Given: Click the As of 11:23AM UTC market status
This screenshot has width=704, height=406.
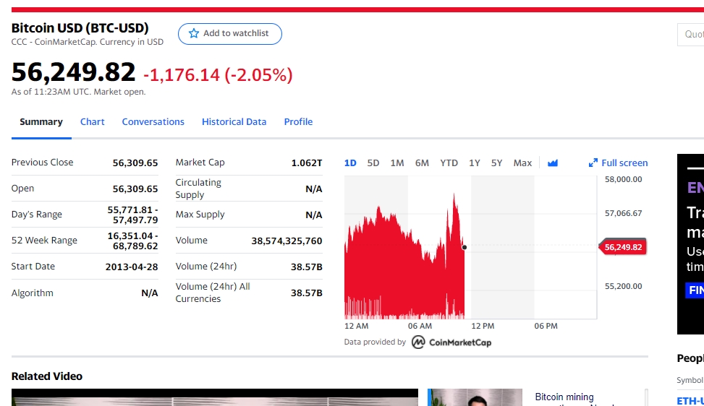Looking at the screenshot, I should (x=79, y=92).
